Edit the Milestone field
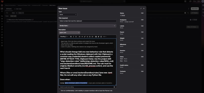This screenshot has height=93, width=204. pos(142,44)
